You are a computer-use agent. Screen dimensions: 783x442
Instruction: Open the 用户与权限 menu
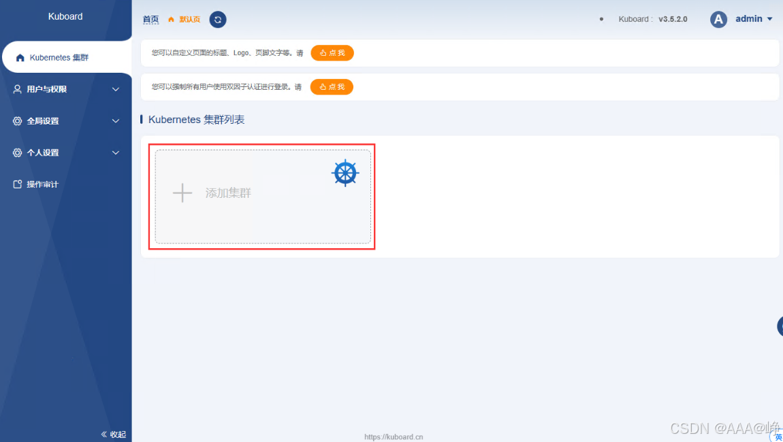coord(66,89)
